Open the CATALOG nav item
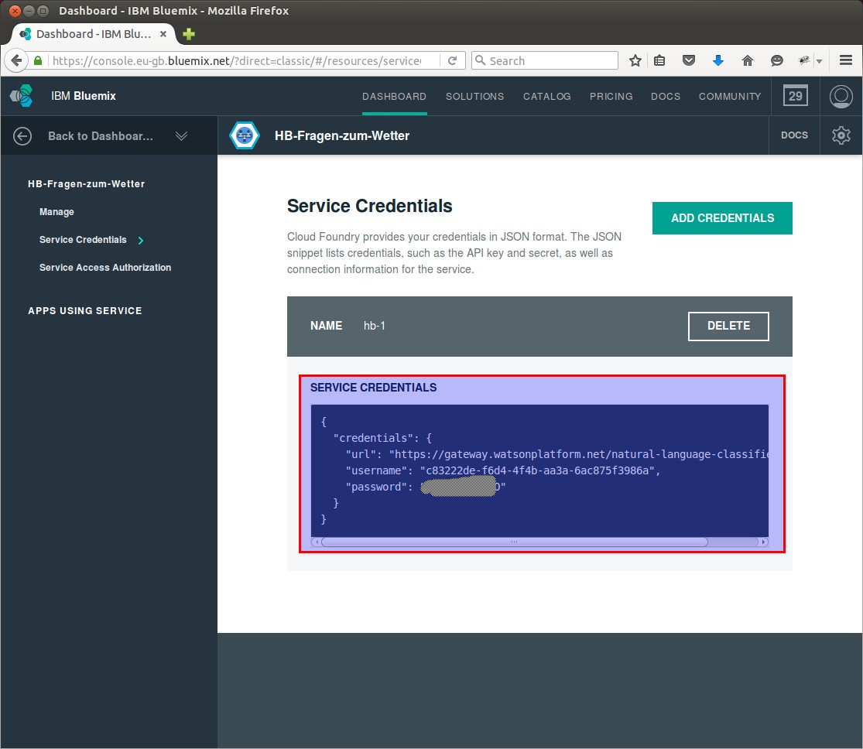863x749 pixels. [546, 96]
